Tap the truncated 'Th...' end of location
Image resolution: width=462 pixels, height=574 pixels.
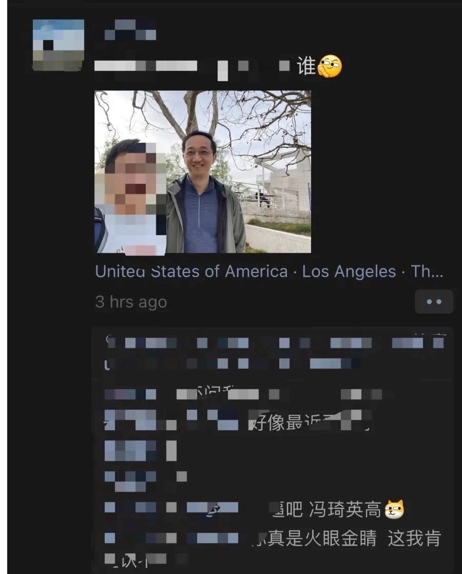(x=427, y=272)
